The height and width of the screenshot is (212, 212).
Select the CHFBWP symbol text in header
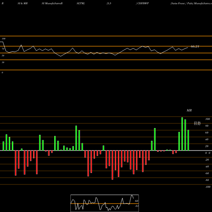[x=143, y=3]
